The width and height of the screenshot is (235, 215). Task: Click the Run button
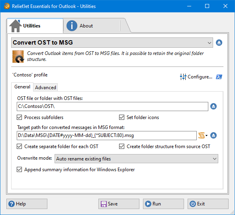(x=163, y=204)
